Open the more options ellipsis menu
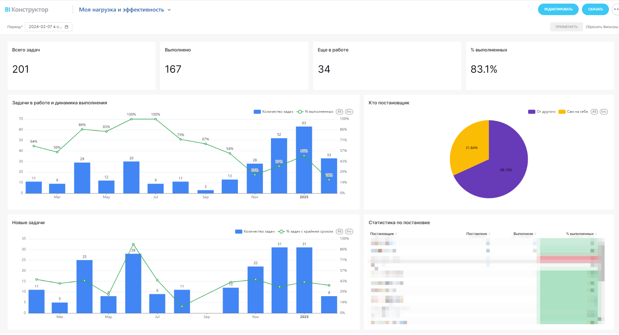Viewport: 619px width, 335px height. (615, 9)
